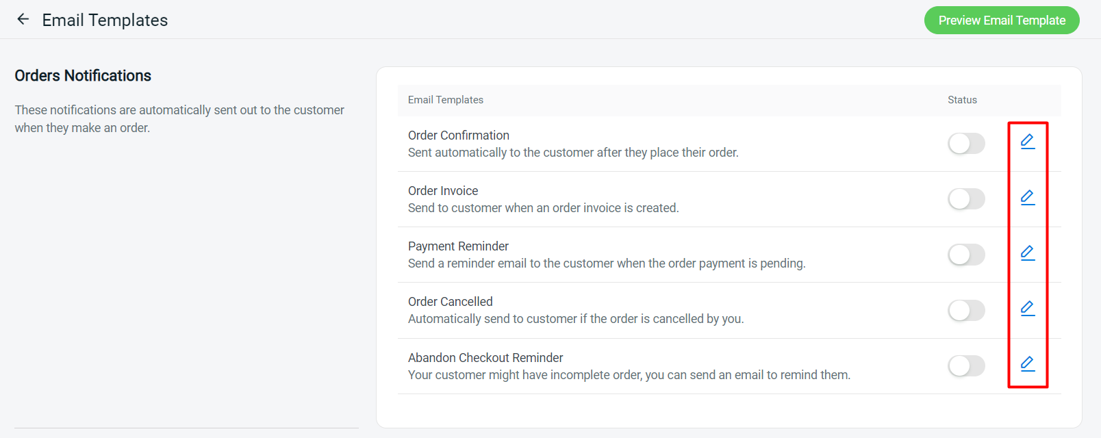Select the Order Confirmation template name
The width and height of the screenshot is (1101, 438).
[459, 135]
